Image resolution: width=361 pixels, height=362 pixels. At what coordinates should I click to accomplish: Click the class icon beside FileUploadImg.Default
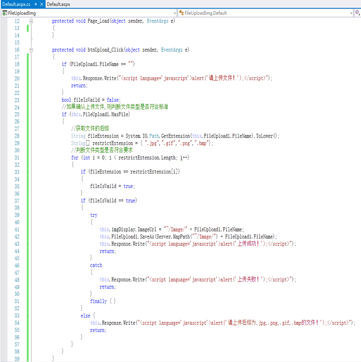pos(181,13)
